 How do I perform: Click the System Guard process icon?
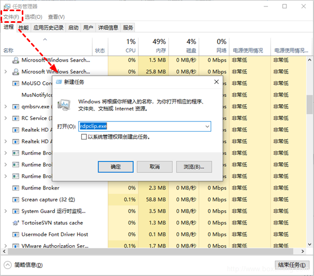(15, 211)
